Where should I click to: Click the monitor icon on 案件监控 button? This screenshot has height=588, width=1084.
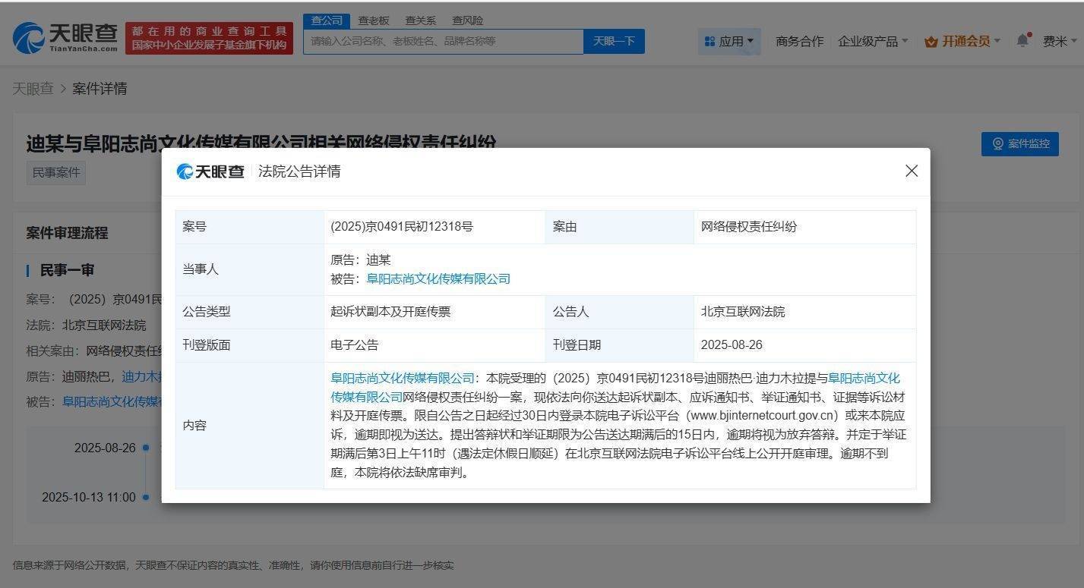click(997, 144)
